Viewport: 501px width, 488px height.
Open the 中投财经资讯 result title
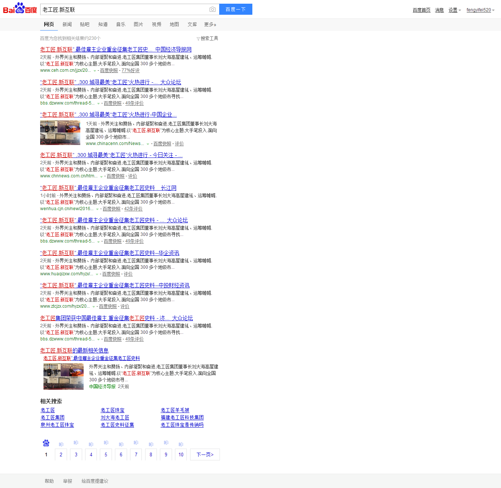[115, 285]
